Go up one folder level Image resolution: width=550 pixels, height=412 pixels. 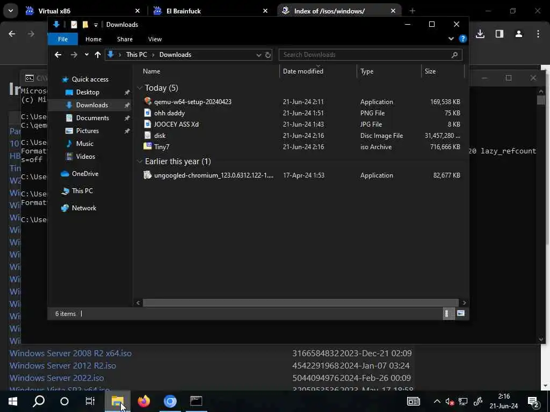[x=98, y=55]
